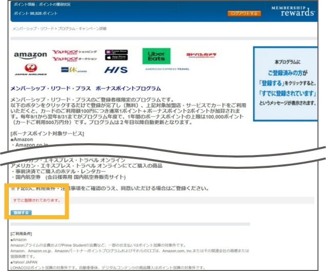This screenshot has width=326, height=271.
Task: Click the Amazon logo
Action: (30, 55)
